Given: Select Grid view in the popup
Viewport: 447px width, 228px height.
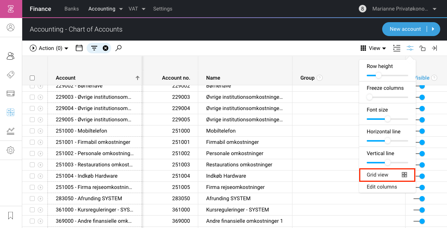Looking at the screenshot, I should coord(387,175).
